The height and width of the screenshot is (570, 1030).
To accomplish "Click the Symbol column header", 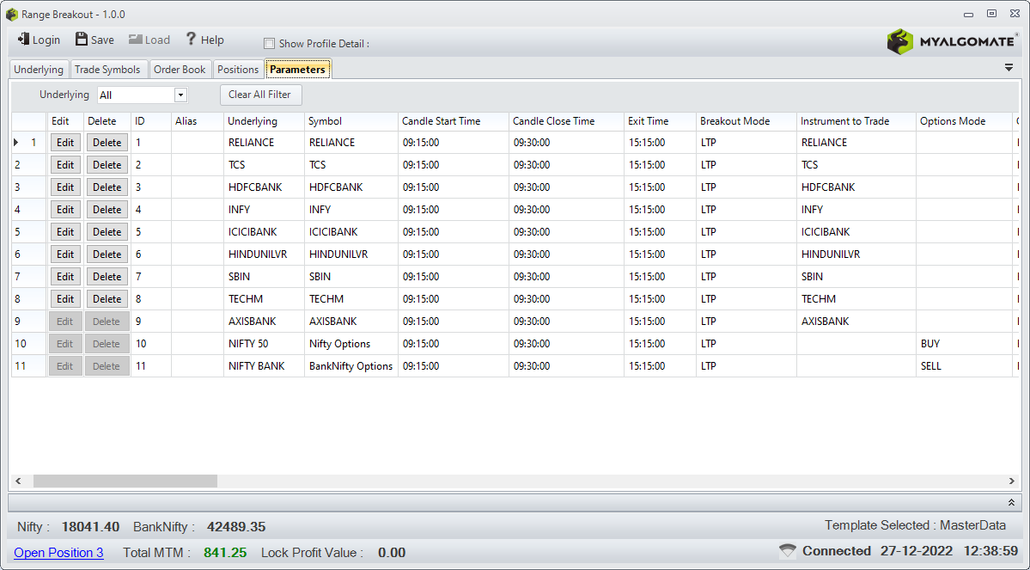I will 350,121.
